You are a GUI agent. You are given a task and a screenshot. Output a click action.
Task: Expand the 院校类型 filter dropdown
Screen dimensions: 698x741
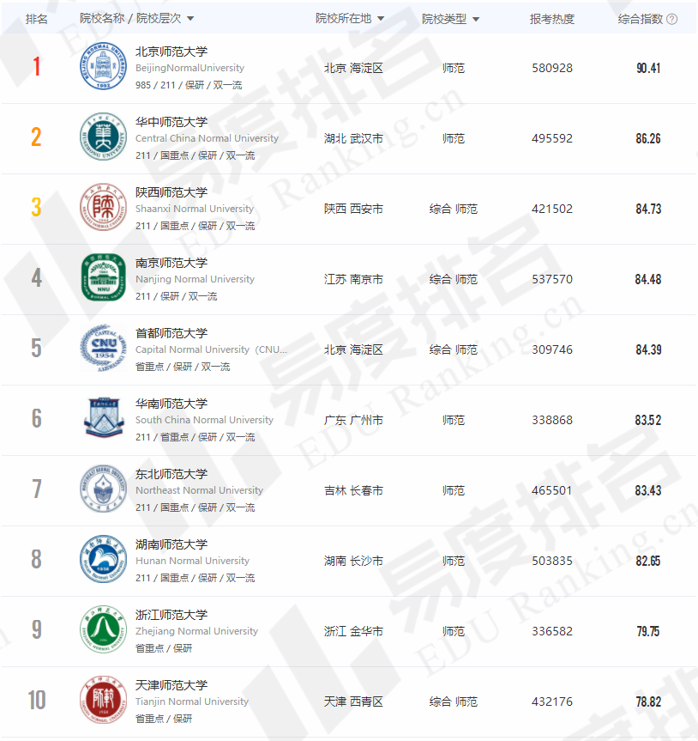[476, 20]
